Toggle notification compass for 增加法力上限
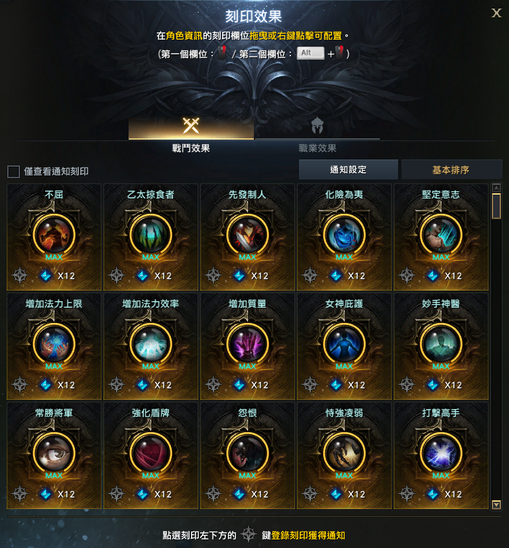Image resolution: width=509 pixels, height=548 pixels. click(x=20, y=385)
